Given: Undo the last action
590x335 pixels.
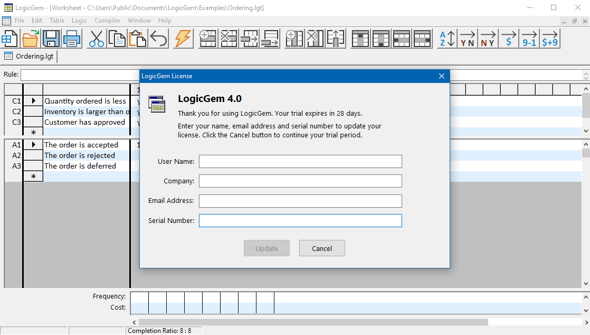Looking at the screenshot, I should point(158,38).
